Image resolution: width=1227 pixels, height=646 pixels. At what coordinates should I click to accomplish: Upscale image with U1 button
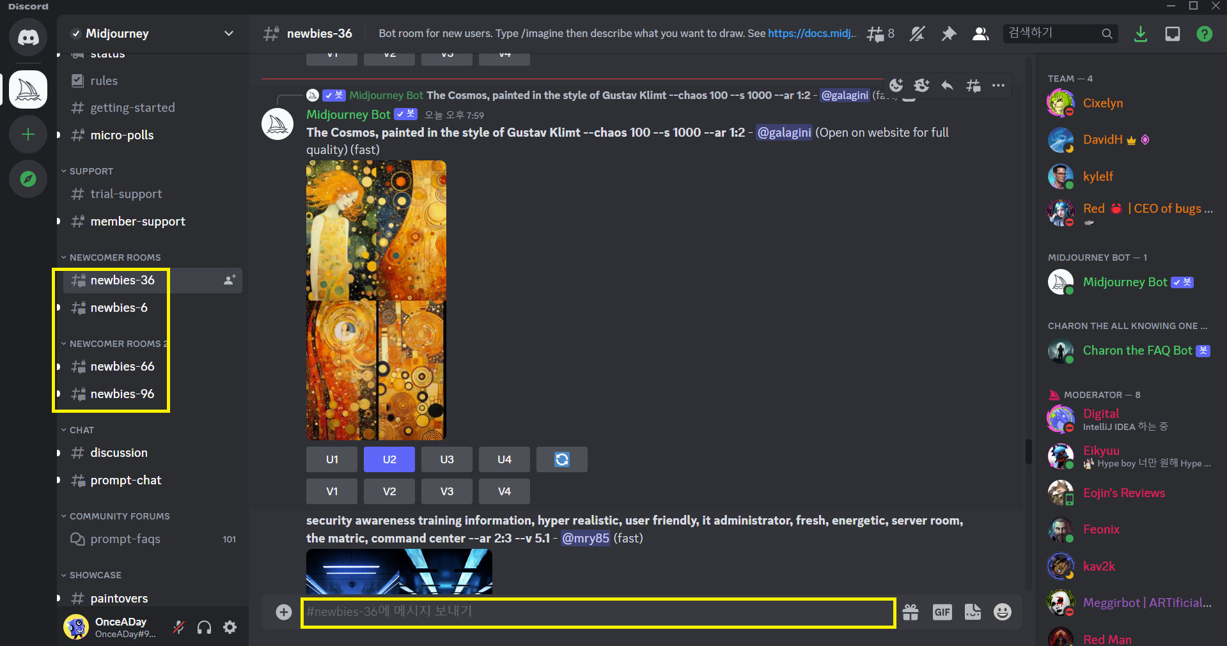coord(332,459)
